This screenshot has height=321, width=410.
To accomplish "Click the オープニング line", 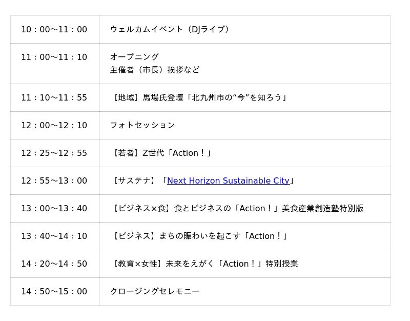I will pyautogui.click(x=134, y=57).
